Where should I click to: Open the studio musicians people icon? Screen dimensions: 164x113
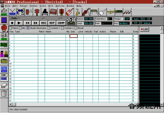4,53
